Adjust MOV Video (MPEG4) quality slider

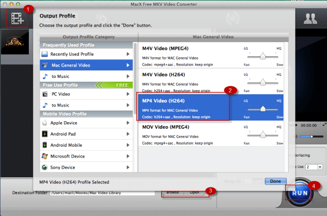click(263, 135)
